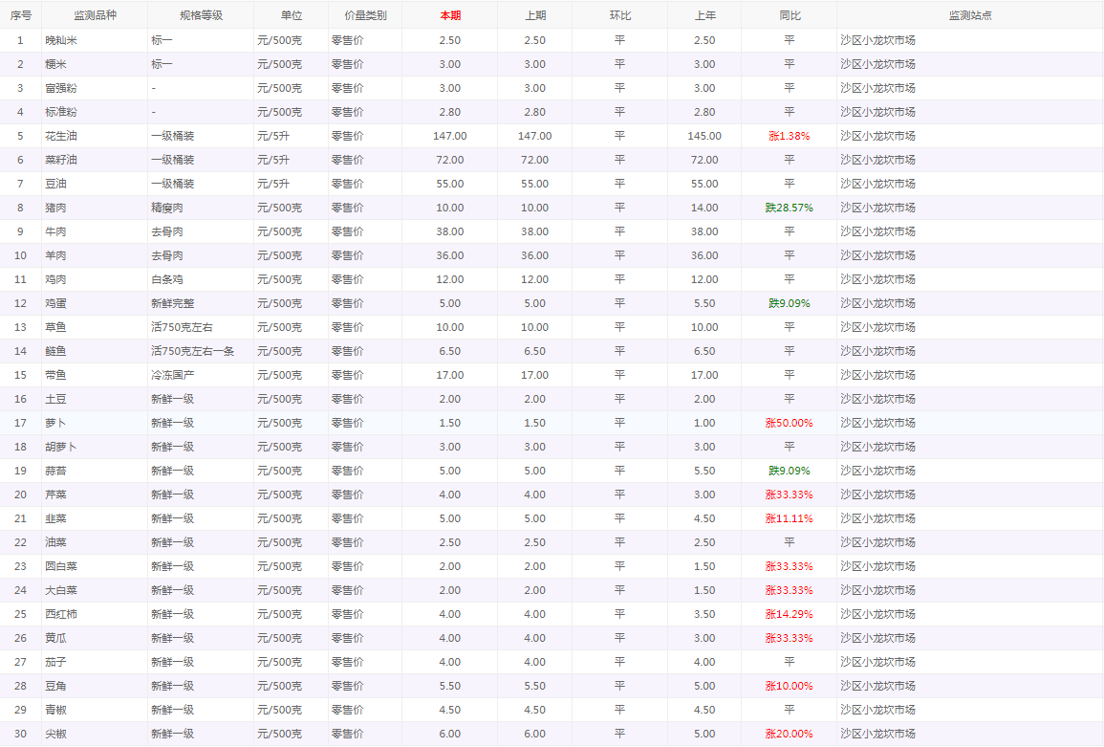Select the 监测站点 column header
Viewport: 1104px width, 747px height.
(x=969, y=15)
